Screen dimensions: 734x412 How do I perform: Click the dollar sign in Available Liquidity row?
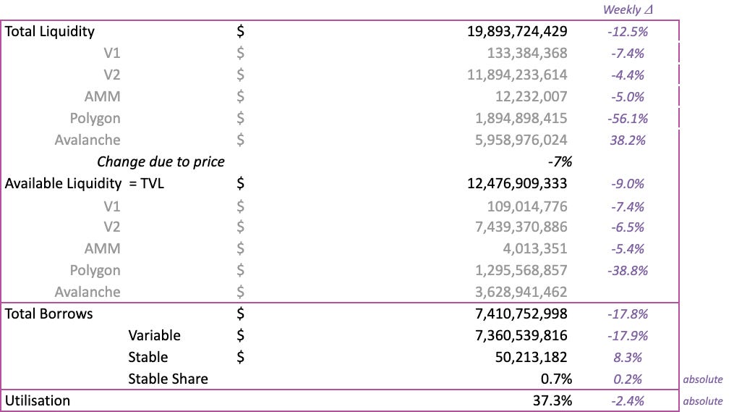coord(240,183)
